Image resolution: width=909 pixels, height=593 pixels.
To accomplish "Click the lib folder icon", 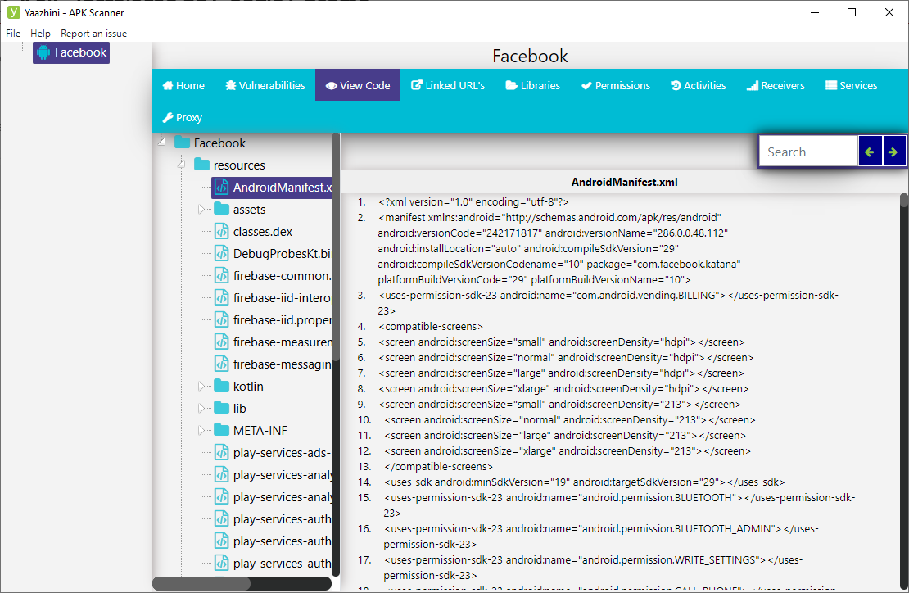I will tap(221, 408).
